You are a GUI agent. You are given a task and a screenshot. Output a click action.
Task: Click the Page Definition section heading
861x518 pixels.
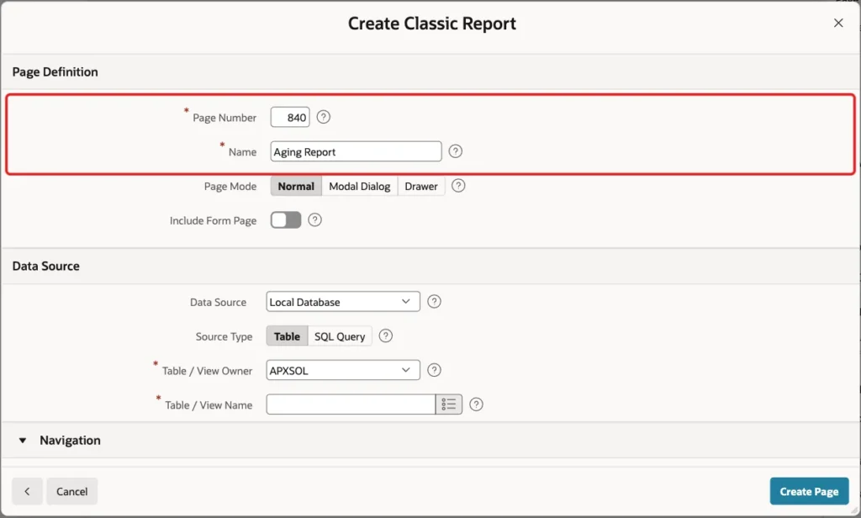click(x=55, y=72)
